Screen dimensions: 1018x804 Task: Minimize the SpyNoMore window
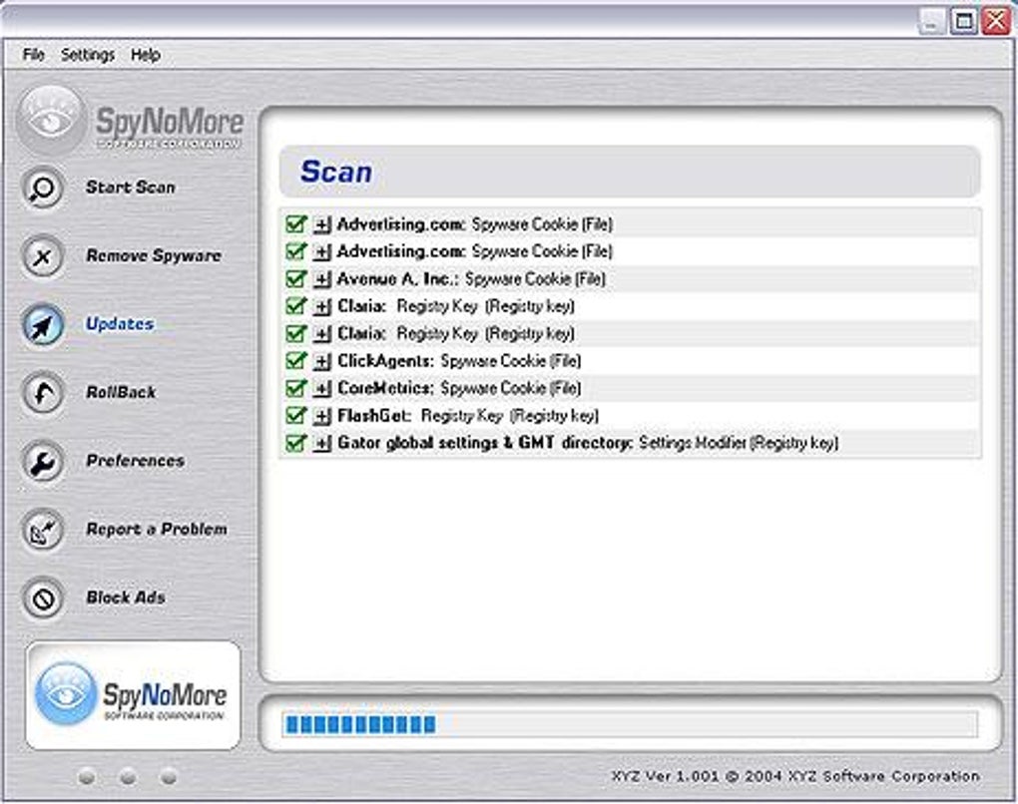(x=931, y=22)
